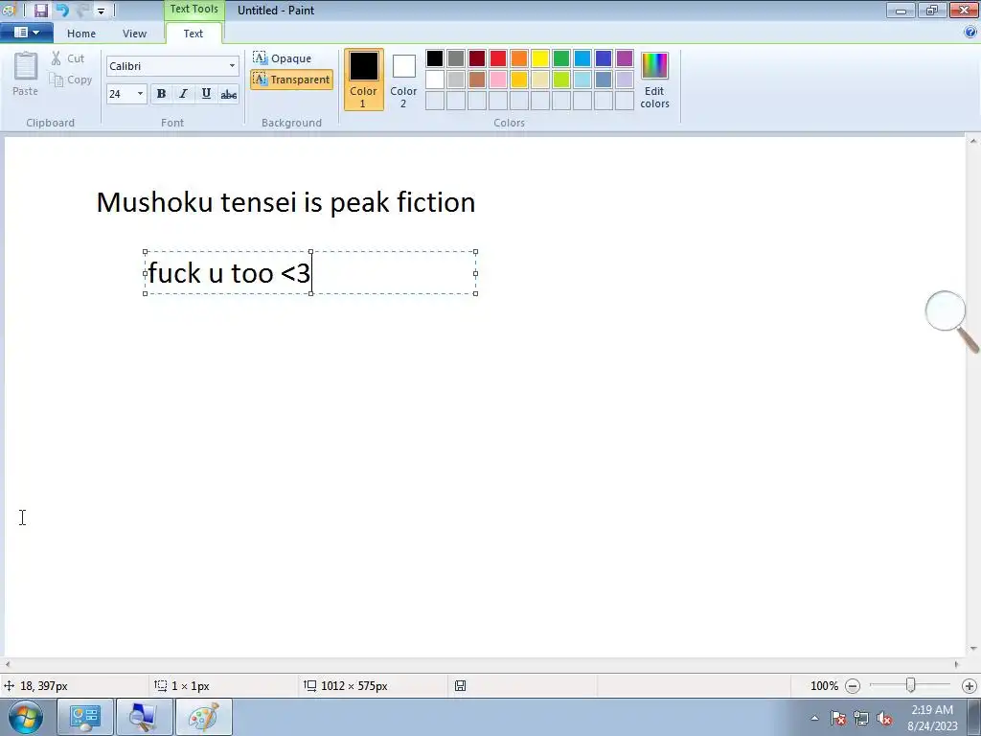The height and width of the screenshot is (736, 981).
Task: Pick the orange color swatch
Action: click(519, 58)
